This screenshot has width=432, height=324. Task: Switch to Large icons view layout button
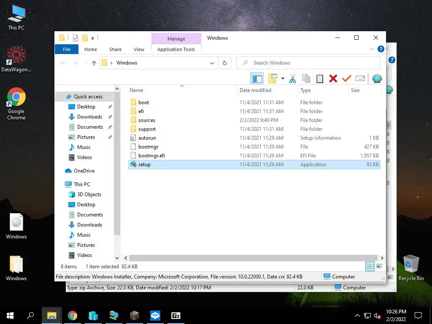tap(379, 266)
